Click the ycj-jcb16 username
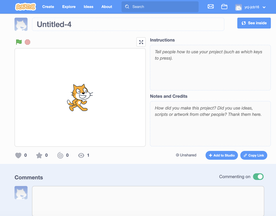 252,7
